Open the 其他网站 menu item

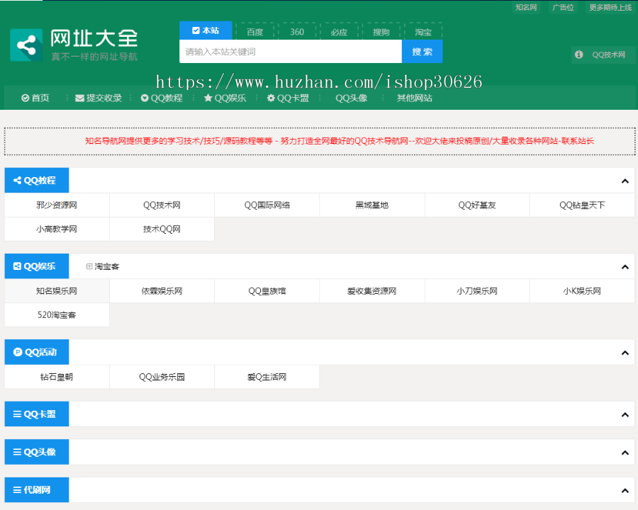415,98
